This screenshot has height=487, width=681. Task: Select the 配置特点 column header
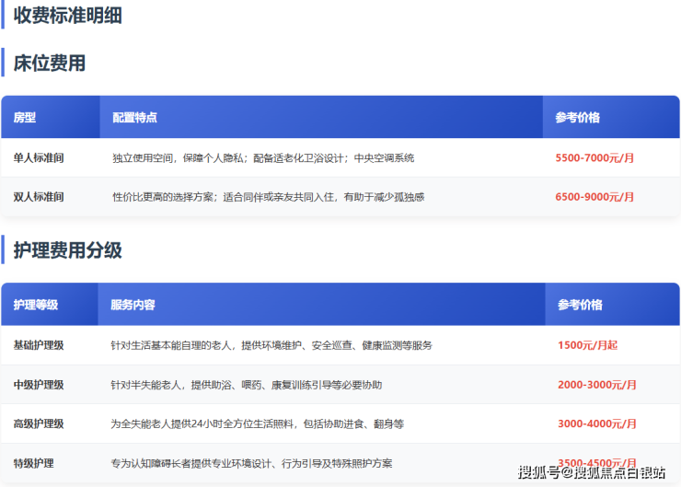pyautogui.click(x=134, y=118)
